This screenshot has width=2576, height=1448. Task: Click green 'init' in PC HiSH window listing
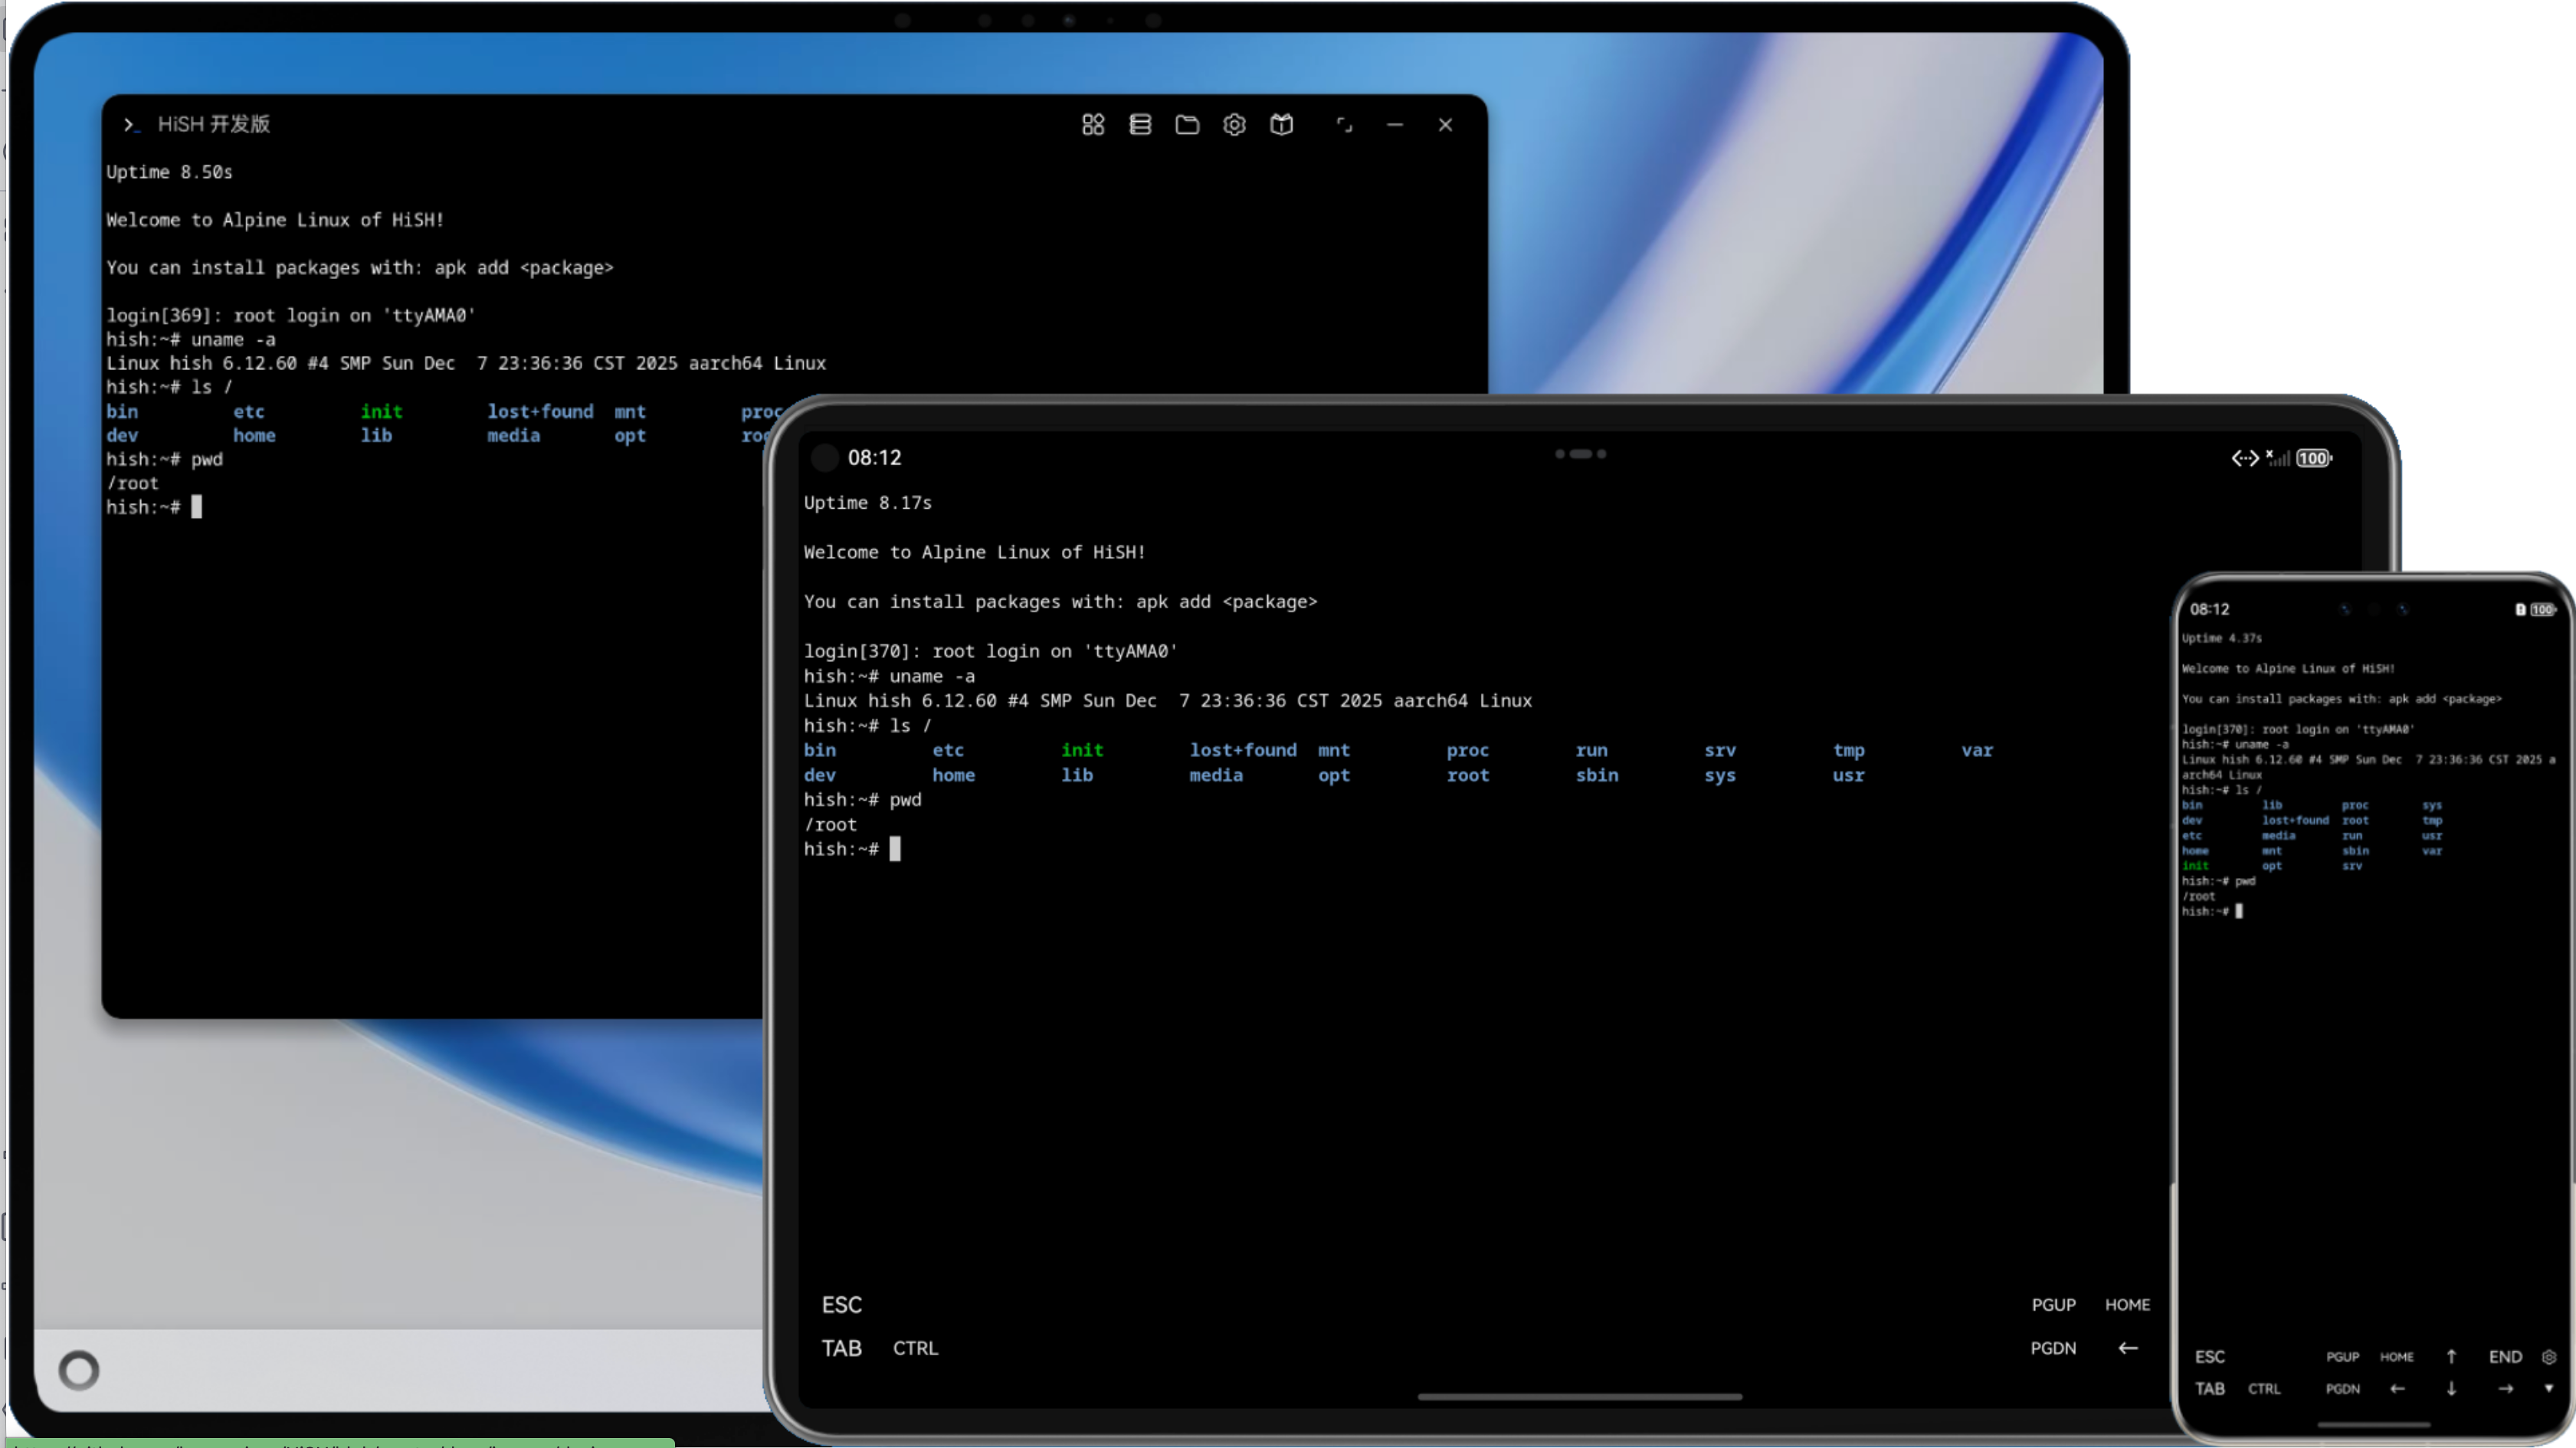point(381,411)
